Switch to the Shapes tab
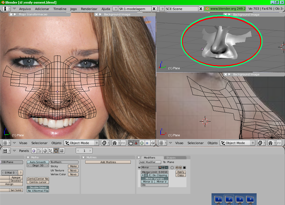The height and width of the screenshot is (205, 285). (171, 158)
